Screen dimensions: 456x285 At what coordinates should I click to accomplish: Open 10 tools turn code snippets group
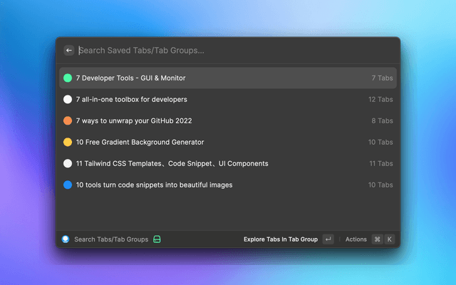(x=154, y=185)
